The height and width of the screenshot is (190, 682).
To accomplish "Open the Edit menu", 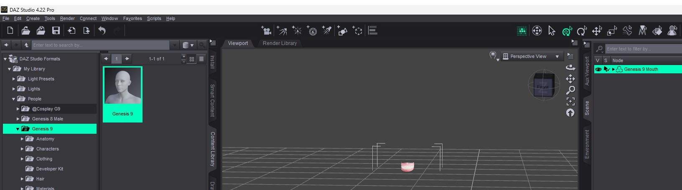I will click(x=18, y=18).
